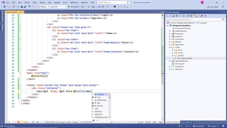This screenshot has height=128, width=227.
Task: Click the BookStore repository status item
Action: [x=199, y=126]
